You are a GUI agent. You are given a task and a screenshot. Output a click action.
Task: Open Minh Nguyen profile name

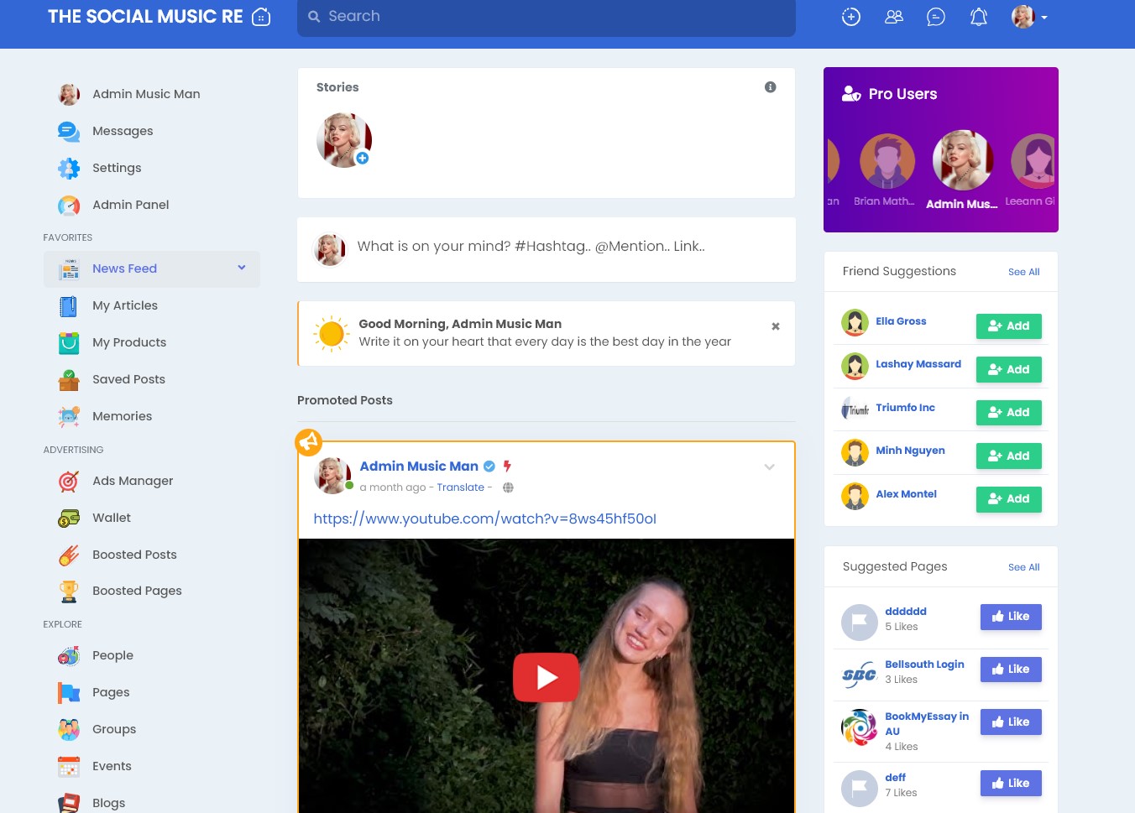[x=910, y=451]
